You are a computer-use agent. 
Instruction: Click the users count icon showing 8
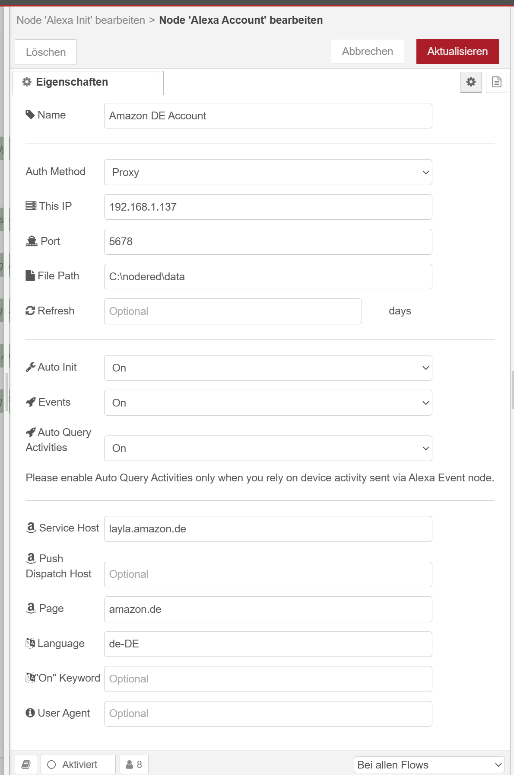(134, 764)
